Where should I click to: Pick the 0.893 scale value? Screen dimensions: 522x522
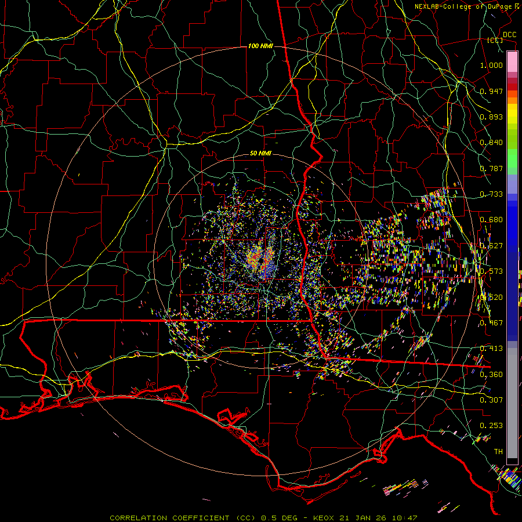click(x=491, y=117)
